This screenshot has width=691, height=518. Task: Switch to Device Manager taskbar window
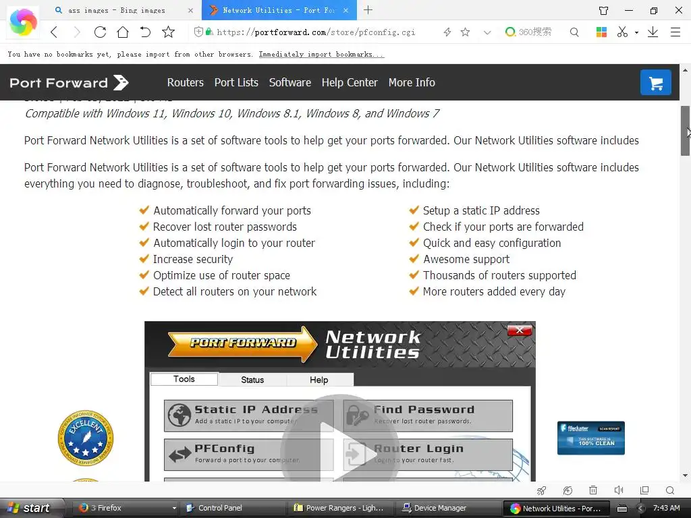[x=450, y=508]
